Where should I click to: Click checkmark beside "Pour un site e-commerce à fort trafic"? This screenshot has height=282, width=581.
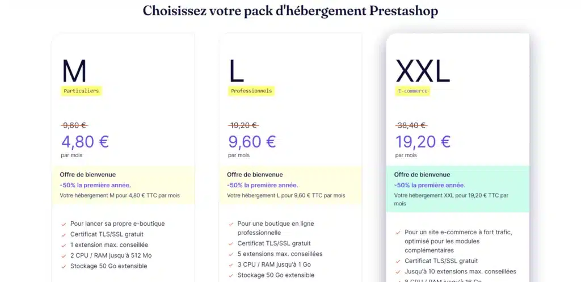(398, 233)
